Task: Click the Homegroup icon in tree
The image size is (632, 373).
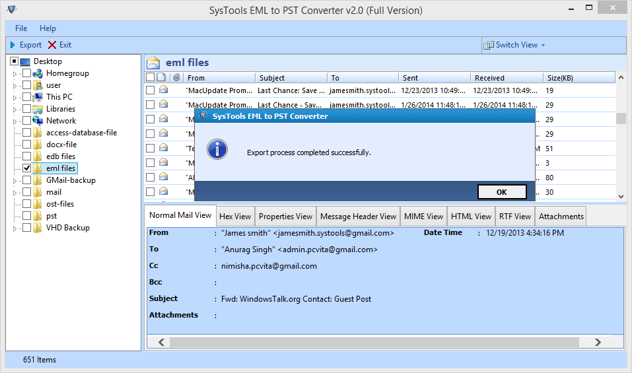Action: pyautogui.click(x=38, y=73)
